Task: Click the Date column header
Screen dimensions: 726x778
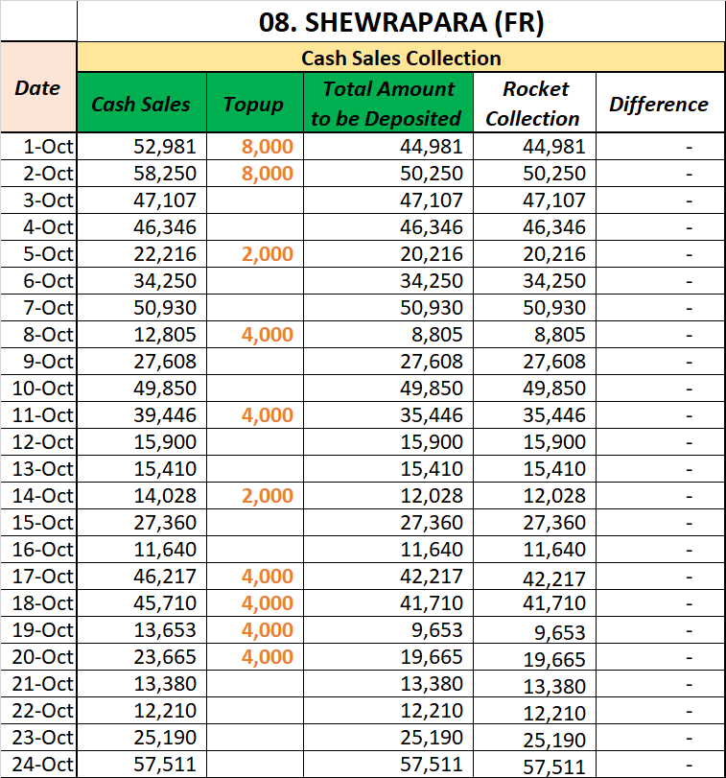Action: (x=38, y=88)
